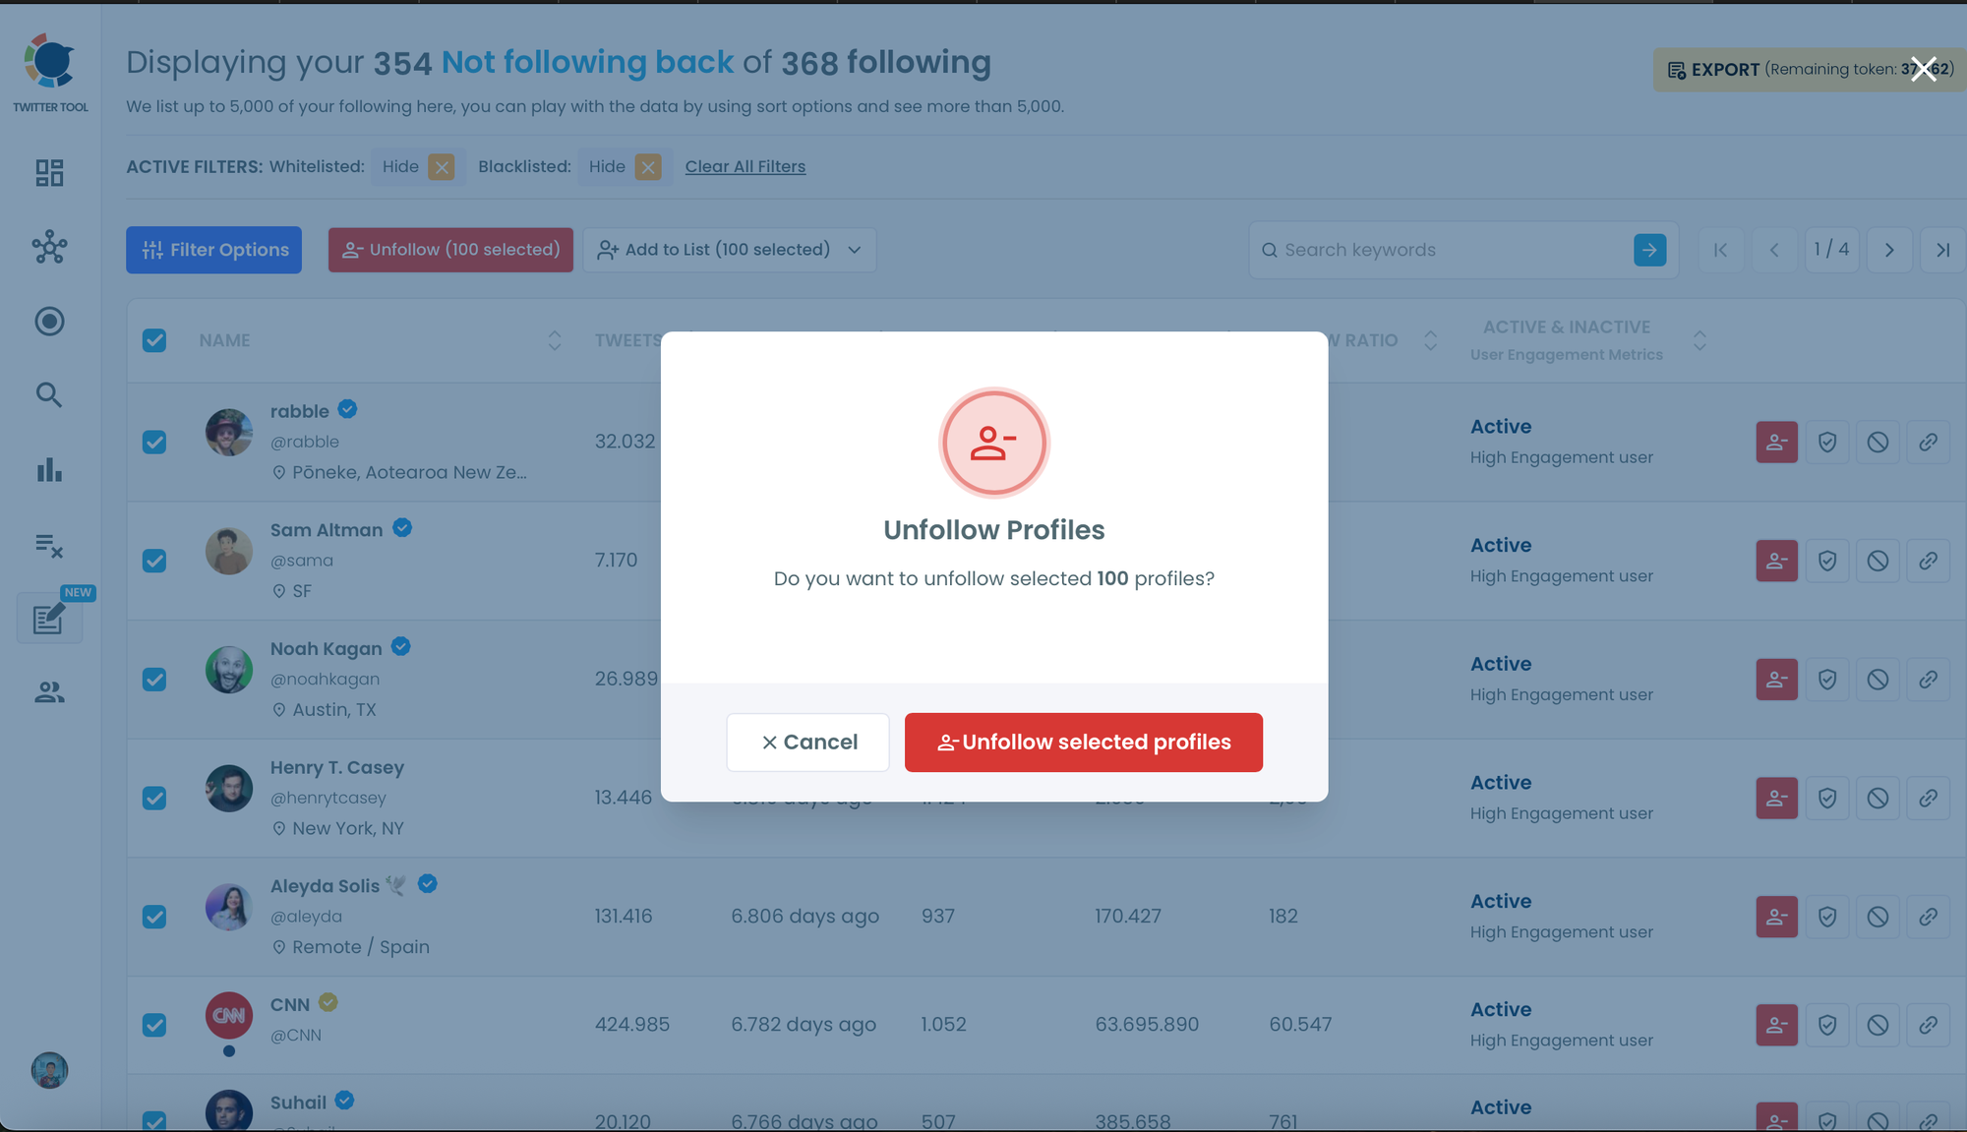
Task: Uncheck the select-all checkbox in the header
Action: tap(154, 340)
